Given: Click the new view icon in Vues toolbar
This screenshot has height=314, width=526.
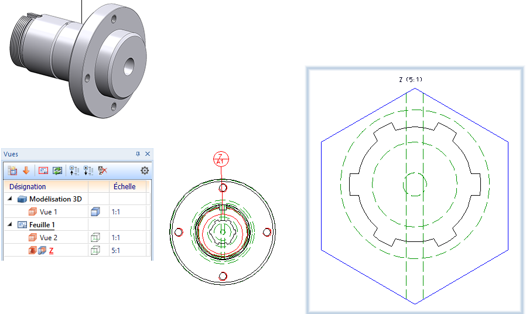Looking at the screenshot, I should point(13,170).
